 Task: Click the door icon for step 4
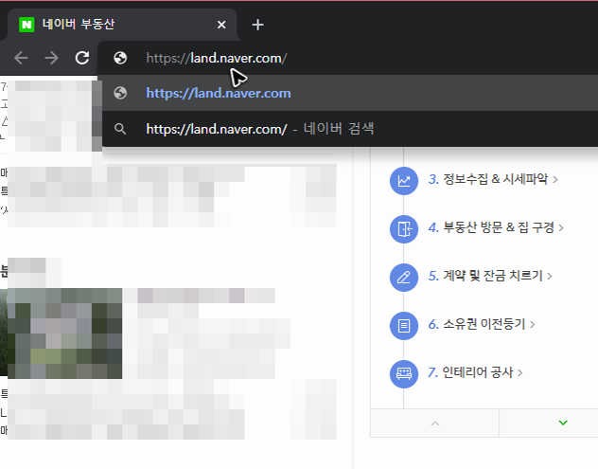[404, 228]
